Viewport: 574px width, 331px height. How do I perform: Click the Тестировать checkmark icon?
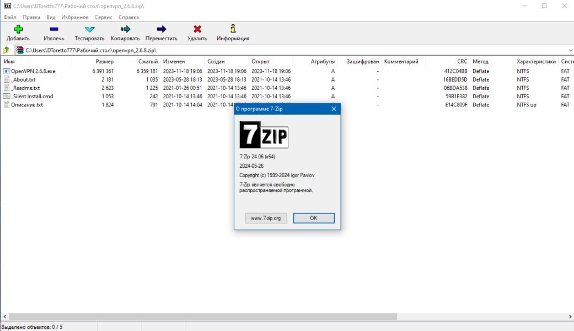tap(90, 29)
